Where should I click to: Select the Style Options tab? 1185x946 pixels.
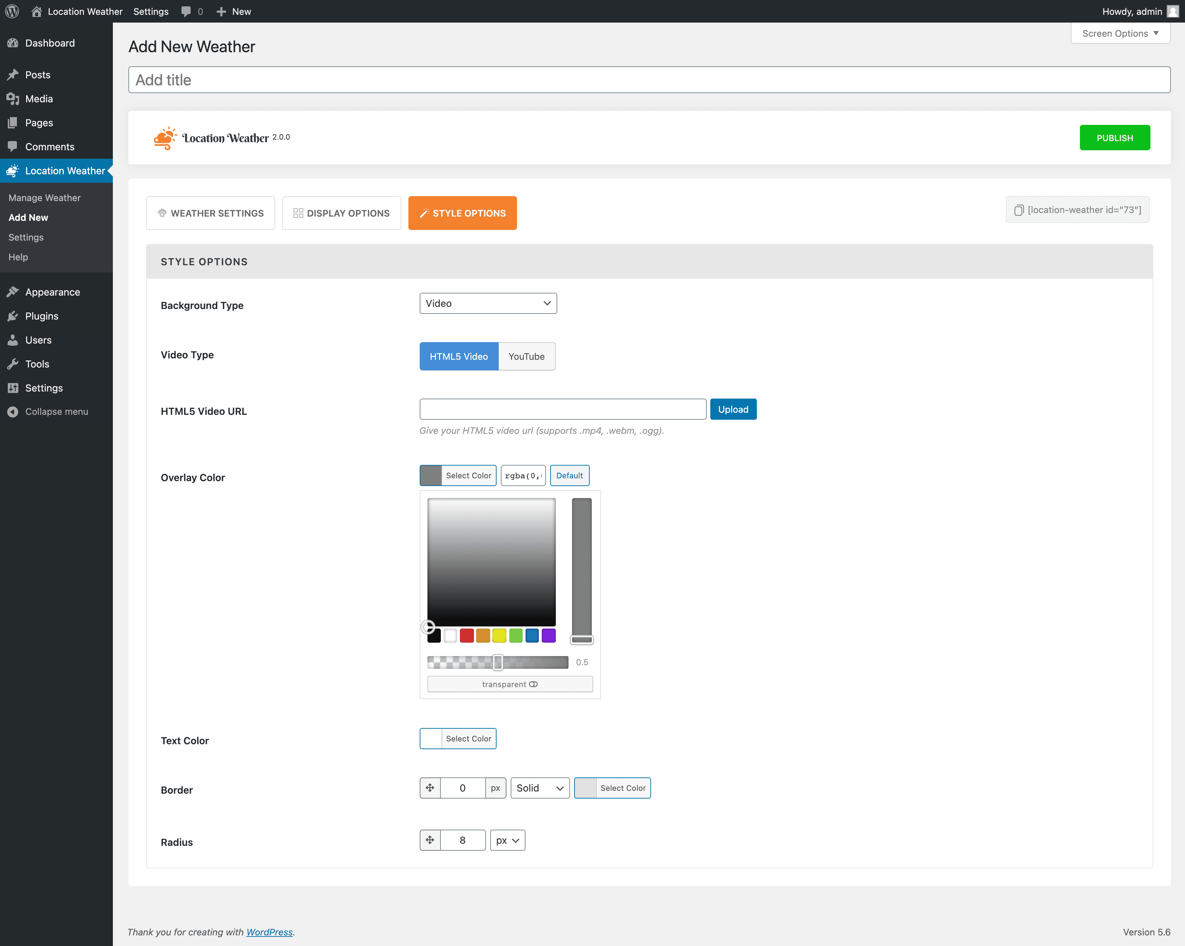(x=462, y=213)
